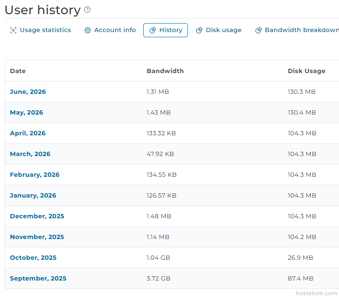Viewport: 339px width, 297px height.
Task: Select the 130.3 MB disk usage value
Action: point(302,92)
